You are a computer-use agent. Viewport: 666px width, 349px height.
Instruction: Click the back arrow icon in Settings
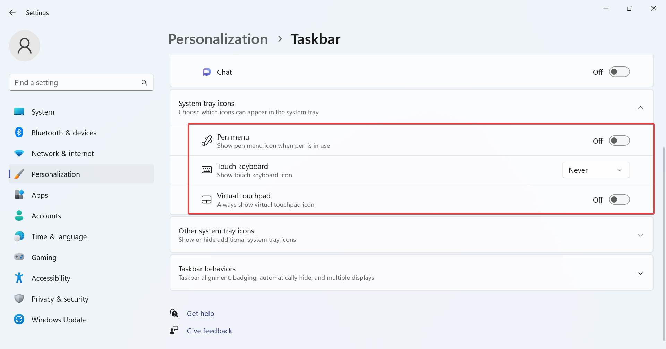(x=12, y=12)
